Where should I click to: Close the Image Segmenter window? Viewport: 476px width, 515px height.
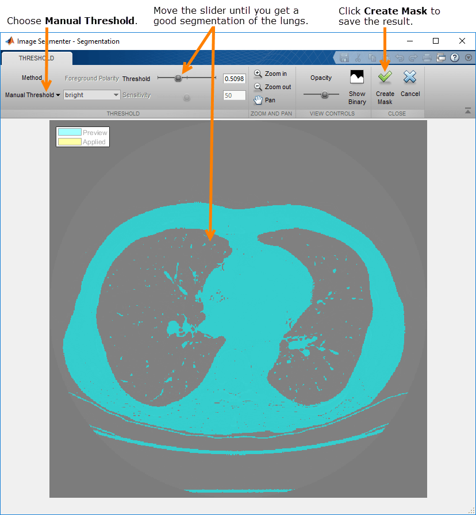click(x=462, y=41)
